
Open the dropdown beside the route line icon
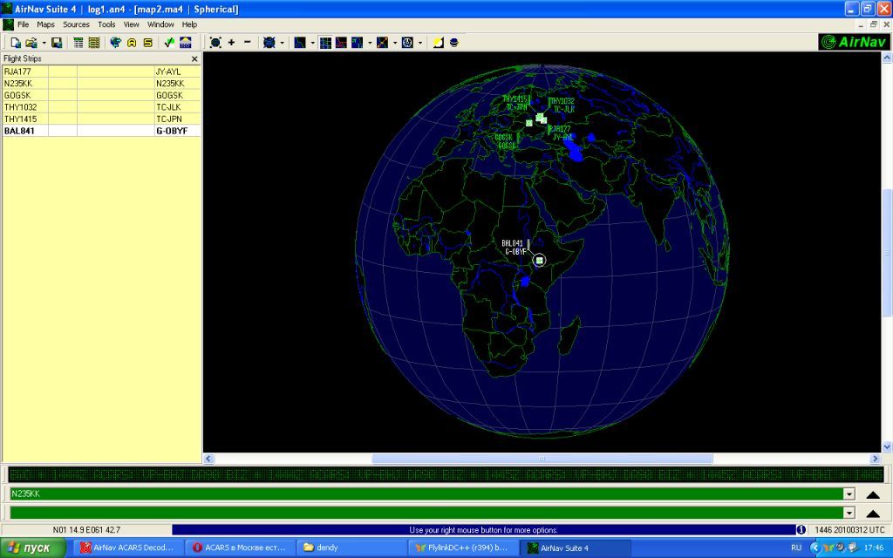[x=395, y=44]
